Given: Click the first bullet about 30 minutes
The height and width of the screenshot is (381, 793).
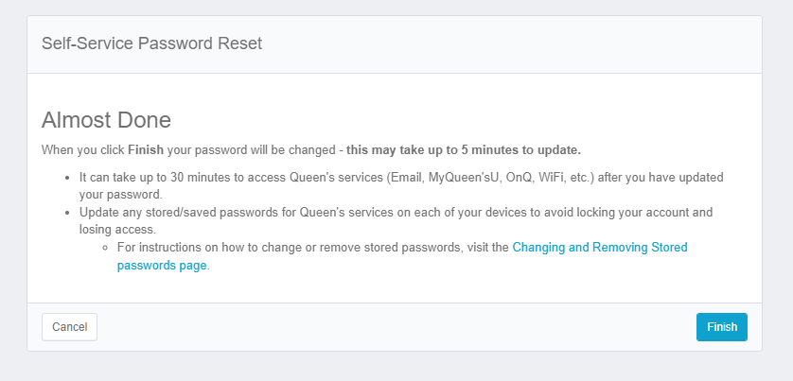Looking at the screenshot, I should click(x=284, y=177).
